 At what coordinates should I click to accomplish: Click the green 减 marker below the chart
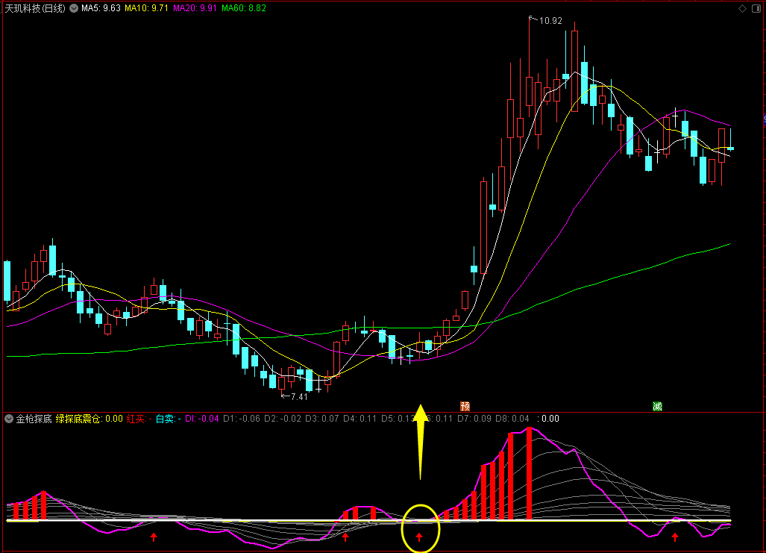pyautogui.click(x=658, y=406)
